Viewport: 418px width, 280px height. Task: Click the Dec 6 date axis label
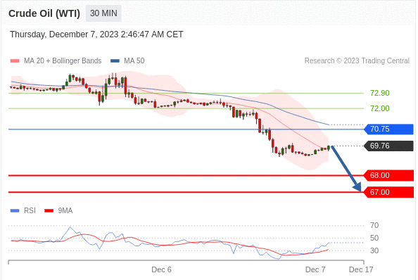(x=161, y=269)
